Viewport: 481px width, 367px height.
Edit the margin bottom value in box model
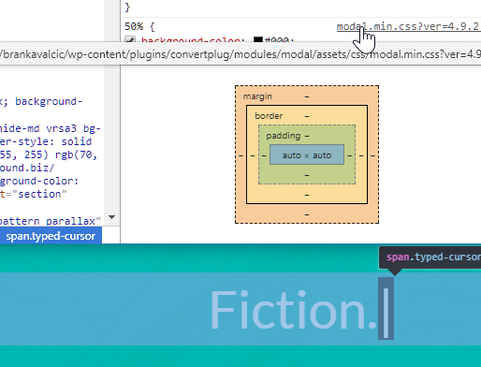pos(307,214)
